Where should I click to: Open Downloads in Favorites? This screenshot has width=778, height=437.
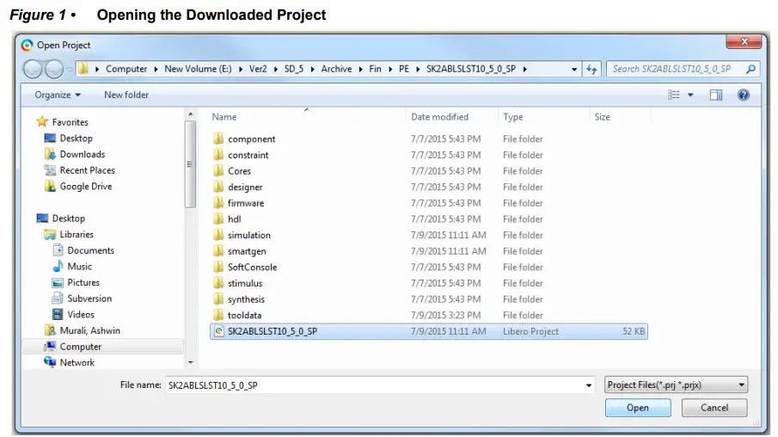point(83,155)
